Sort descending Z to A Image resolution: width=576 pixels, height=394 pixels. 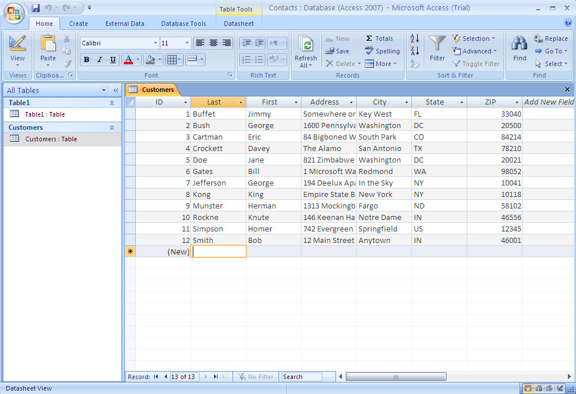click(x=415, y=51)
